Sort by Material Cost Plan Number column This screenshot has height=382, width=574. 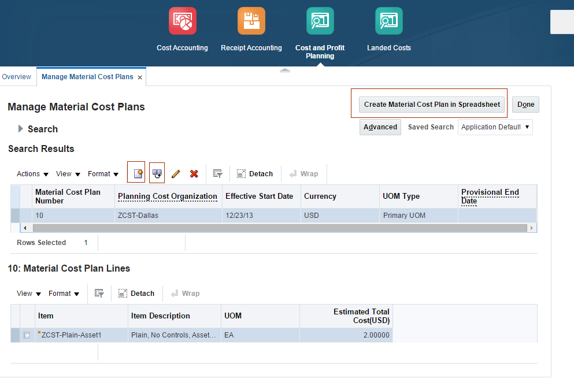coord(73,196)
